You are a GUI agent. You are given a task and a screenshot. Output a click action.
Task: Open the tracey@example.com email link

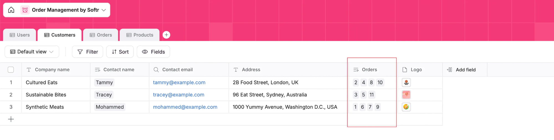point(179,95)
